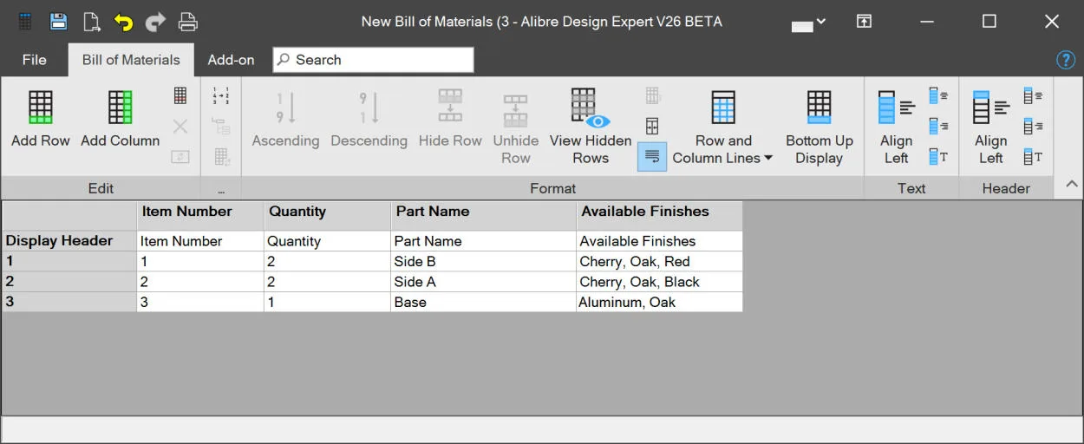Screen dimensions: 1084x444
Task: Open the Help question mark icon
Action: (1066, 60)
